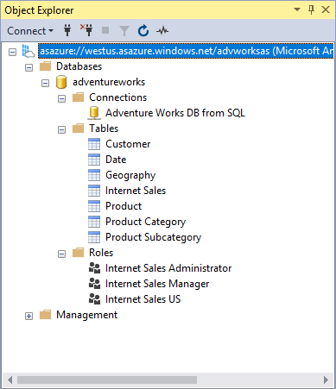
Task: Click the Product Subcategory table icon
Action: (x=94, y=237)
